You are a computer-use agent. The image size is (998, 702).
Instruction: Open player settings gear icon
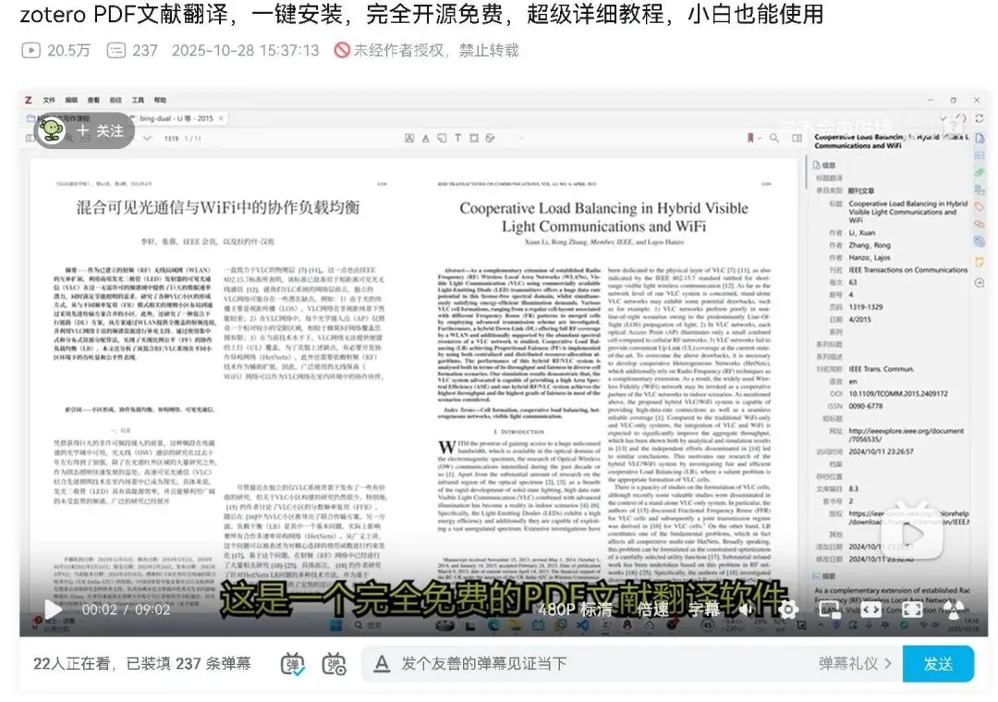(x=788, y=610)
